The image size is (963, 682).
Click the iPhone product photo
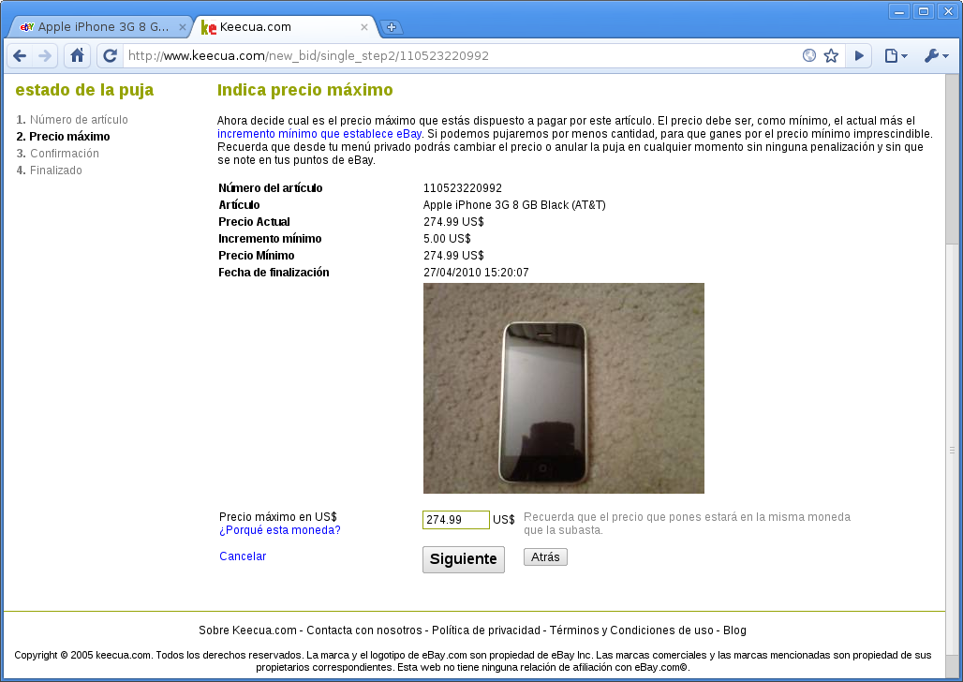(x=564, y=389)
